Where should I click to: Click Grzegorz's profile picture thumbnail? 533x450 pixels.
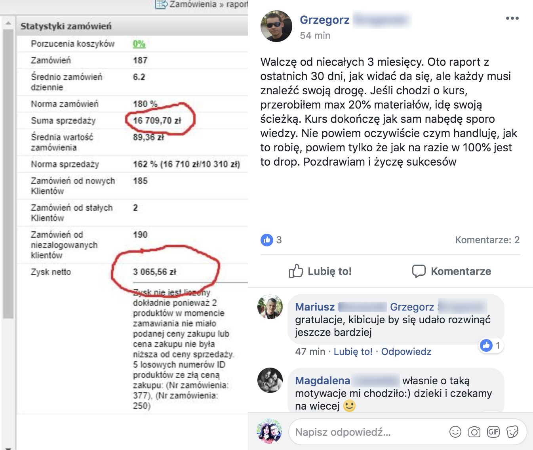point(276,26)
